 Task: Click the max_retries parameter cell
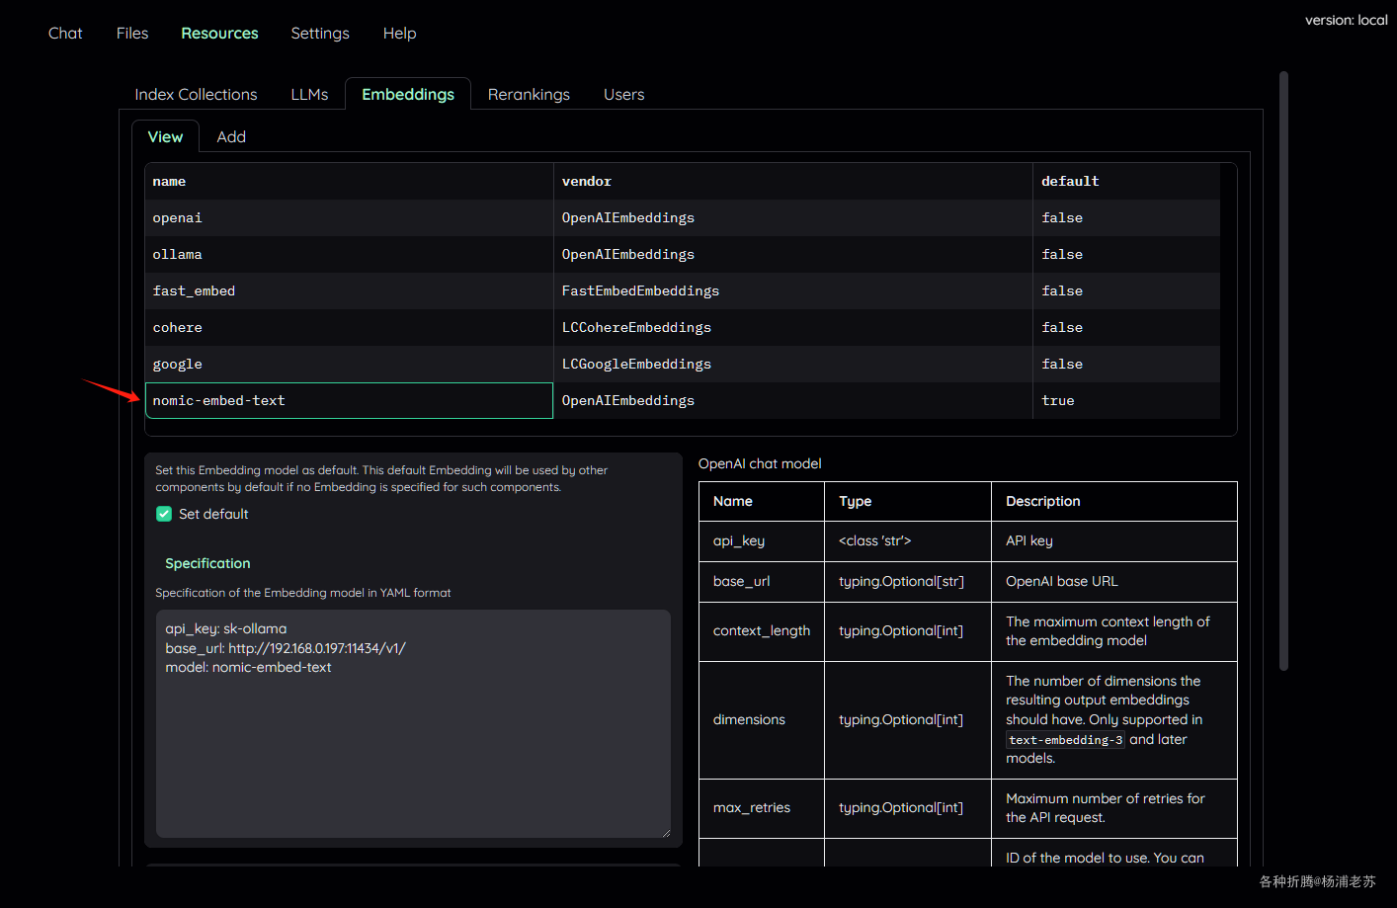[x=762, y=808]
